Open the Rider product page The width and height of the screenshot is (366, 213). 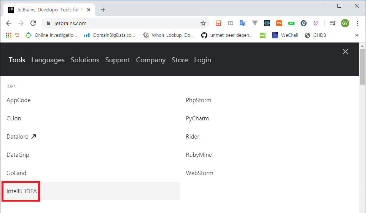(x=193, y=137)
